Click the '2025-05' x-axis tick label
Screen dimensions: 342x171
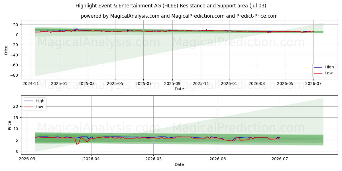115,84
